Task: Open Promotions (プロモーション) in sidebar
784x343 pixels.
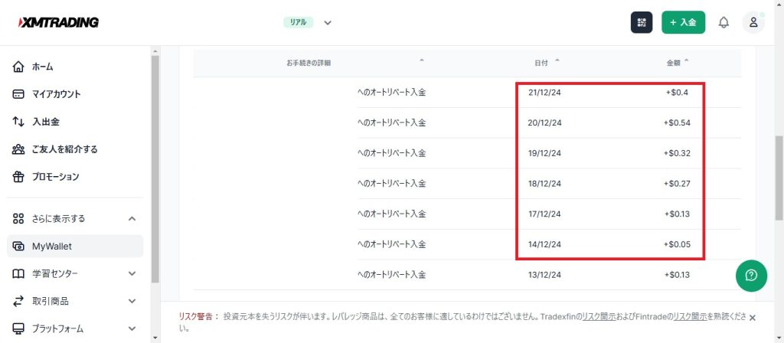Action: [x=55, y=177]
